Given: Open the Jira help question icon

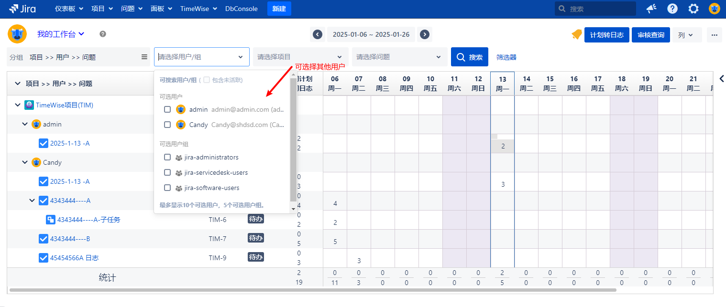Looking at the screenshot, I should click(x=672, y=9).
